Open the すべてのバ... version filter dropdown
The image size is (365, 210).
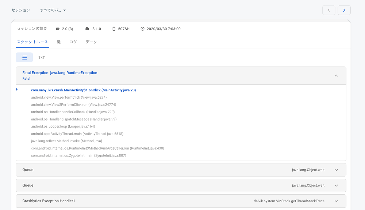coord(53,10)
